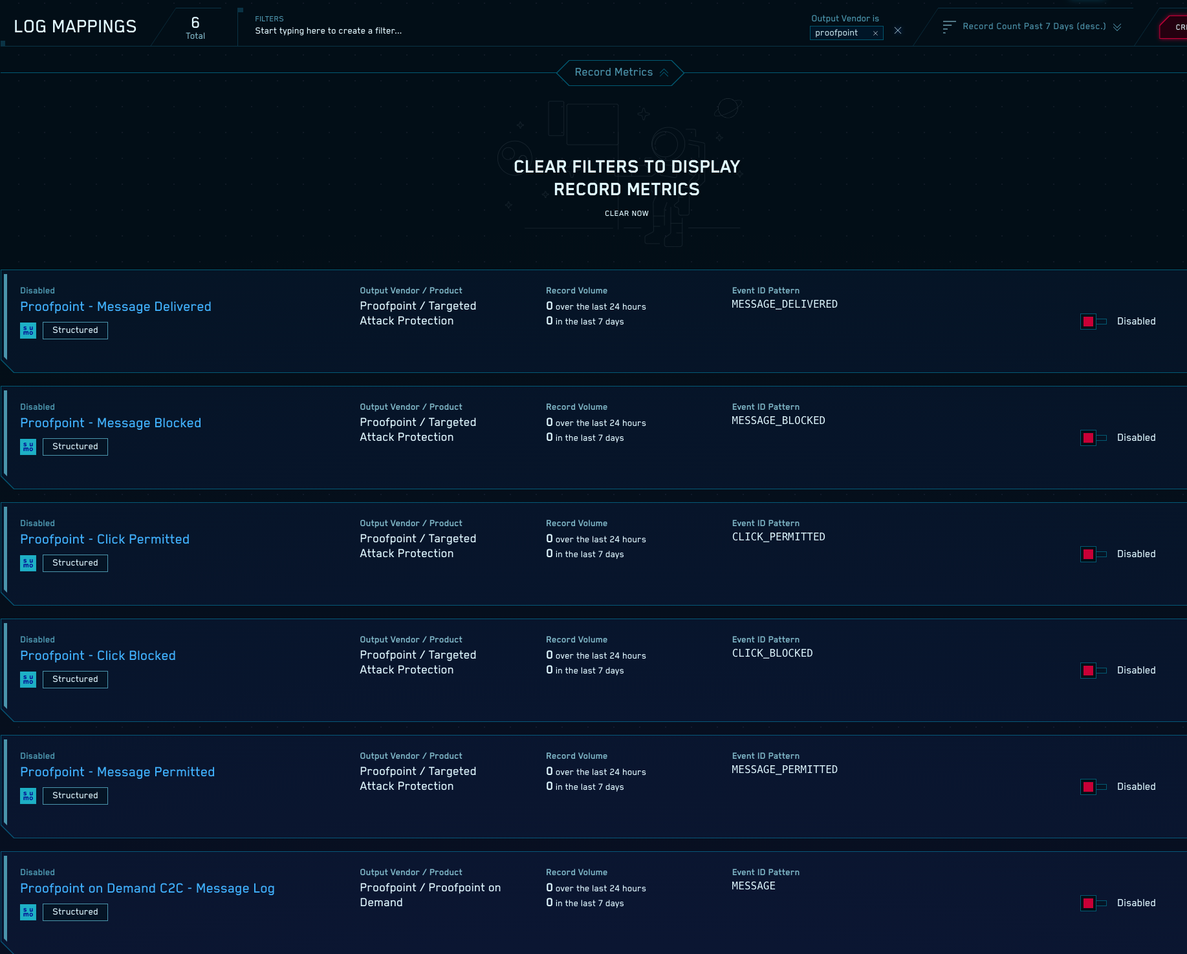Click the Sumo Logic icon on Message Permitted mapping

(28, 796)
